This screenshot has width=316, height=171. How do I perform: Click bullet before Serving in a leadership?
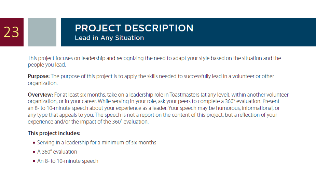(x=34, y=143)
